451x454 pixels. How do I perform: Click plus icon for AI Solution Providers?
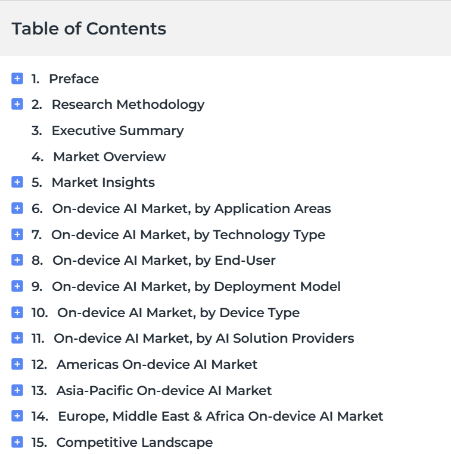coord(17,339)
